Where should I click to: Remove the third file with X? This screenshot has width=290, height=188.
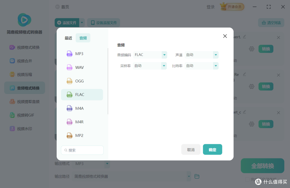click(x=278, y=113)
